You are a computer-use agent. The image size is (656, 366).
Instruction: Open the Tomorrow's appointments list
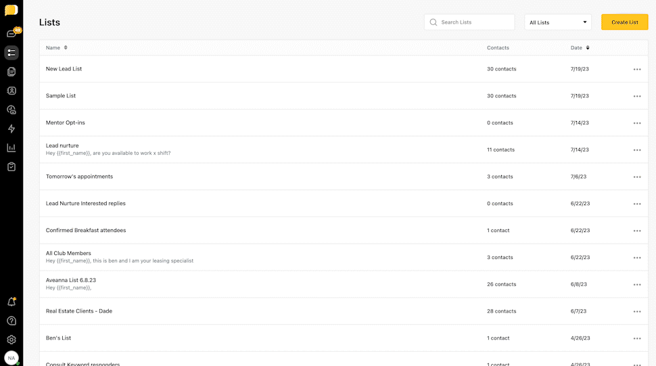79,177
